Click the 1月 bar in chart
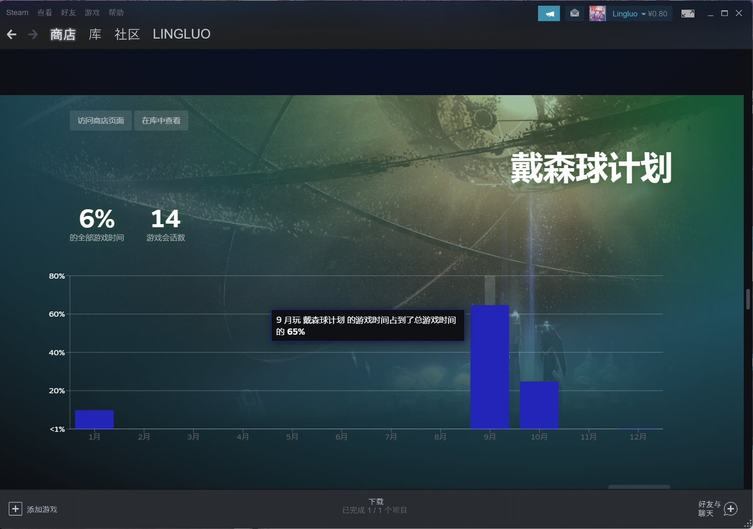 (94, 419)
